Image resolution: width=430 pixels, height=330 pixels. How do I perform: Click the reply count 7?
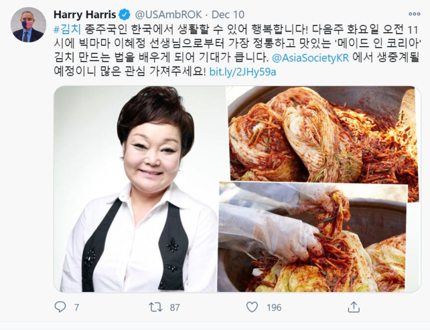pyautogui.click(x=77, y=307)
